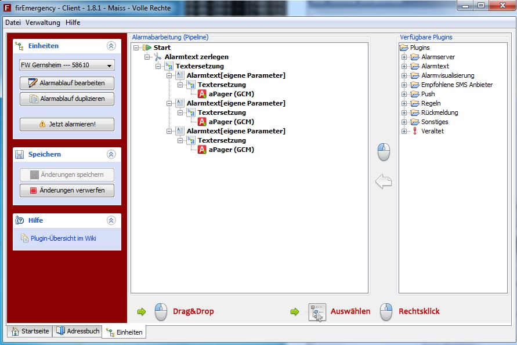This screenshot has height=345, width=517.
Task: Click the green Start node icon
Action: (148, 48)
